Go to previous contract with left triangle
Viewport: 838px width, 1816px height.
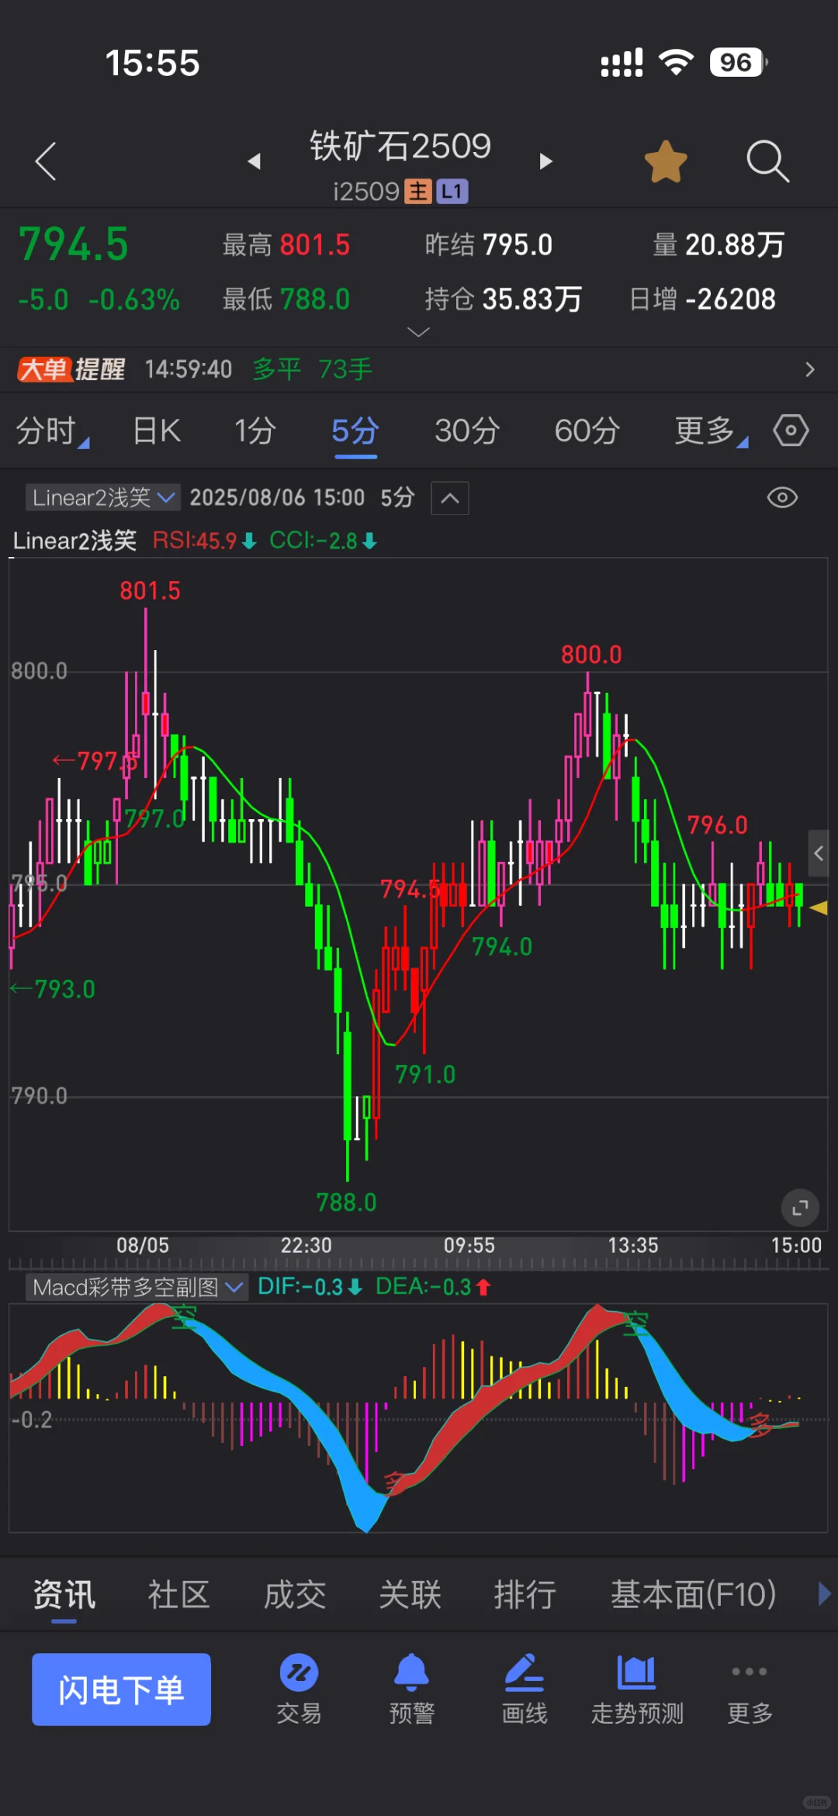click(254, 161)
